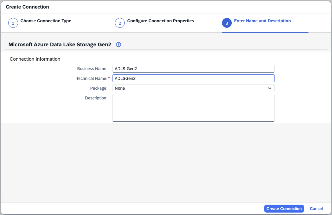
Task: Click inside the Description text area
Action: pyautogui.click(x=193, y=108)
